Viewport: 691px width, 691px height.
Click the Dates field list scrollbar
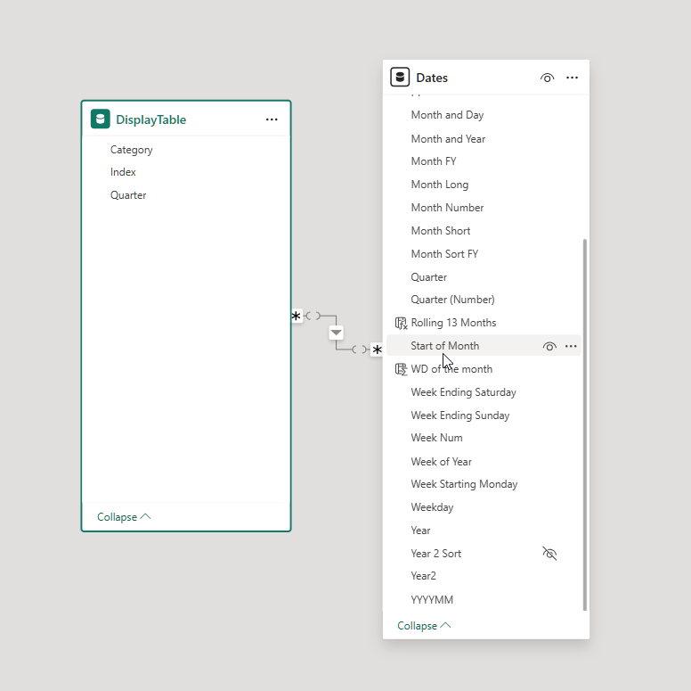(585, 424)
